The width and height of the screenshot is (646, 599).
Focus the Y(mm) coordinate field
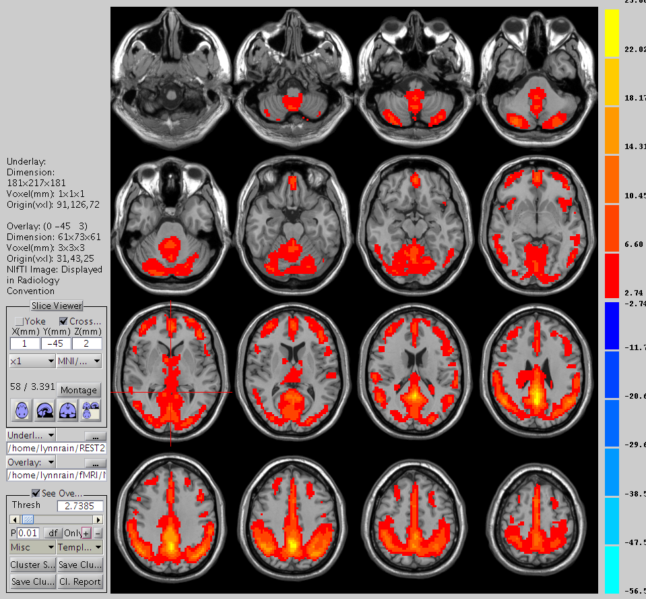click(56, 343)
